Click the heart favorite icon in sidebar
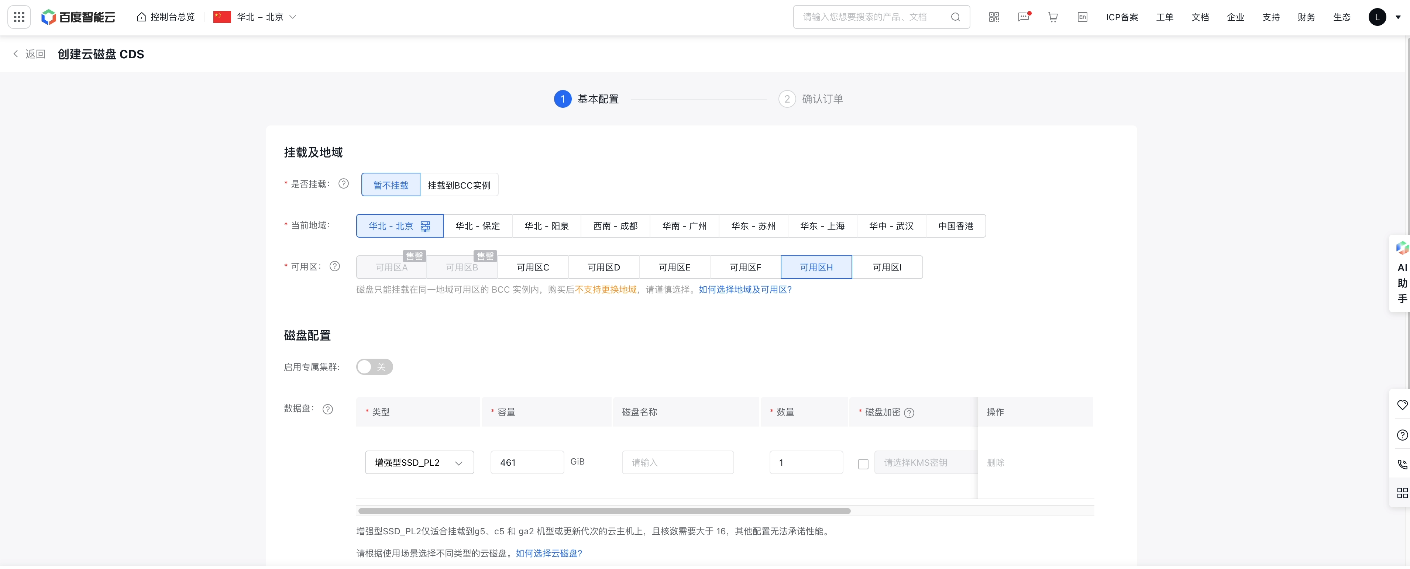Image resolution: width=1410 pixels, height=569 pixels. tap(1402, 405)
